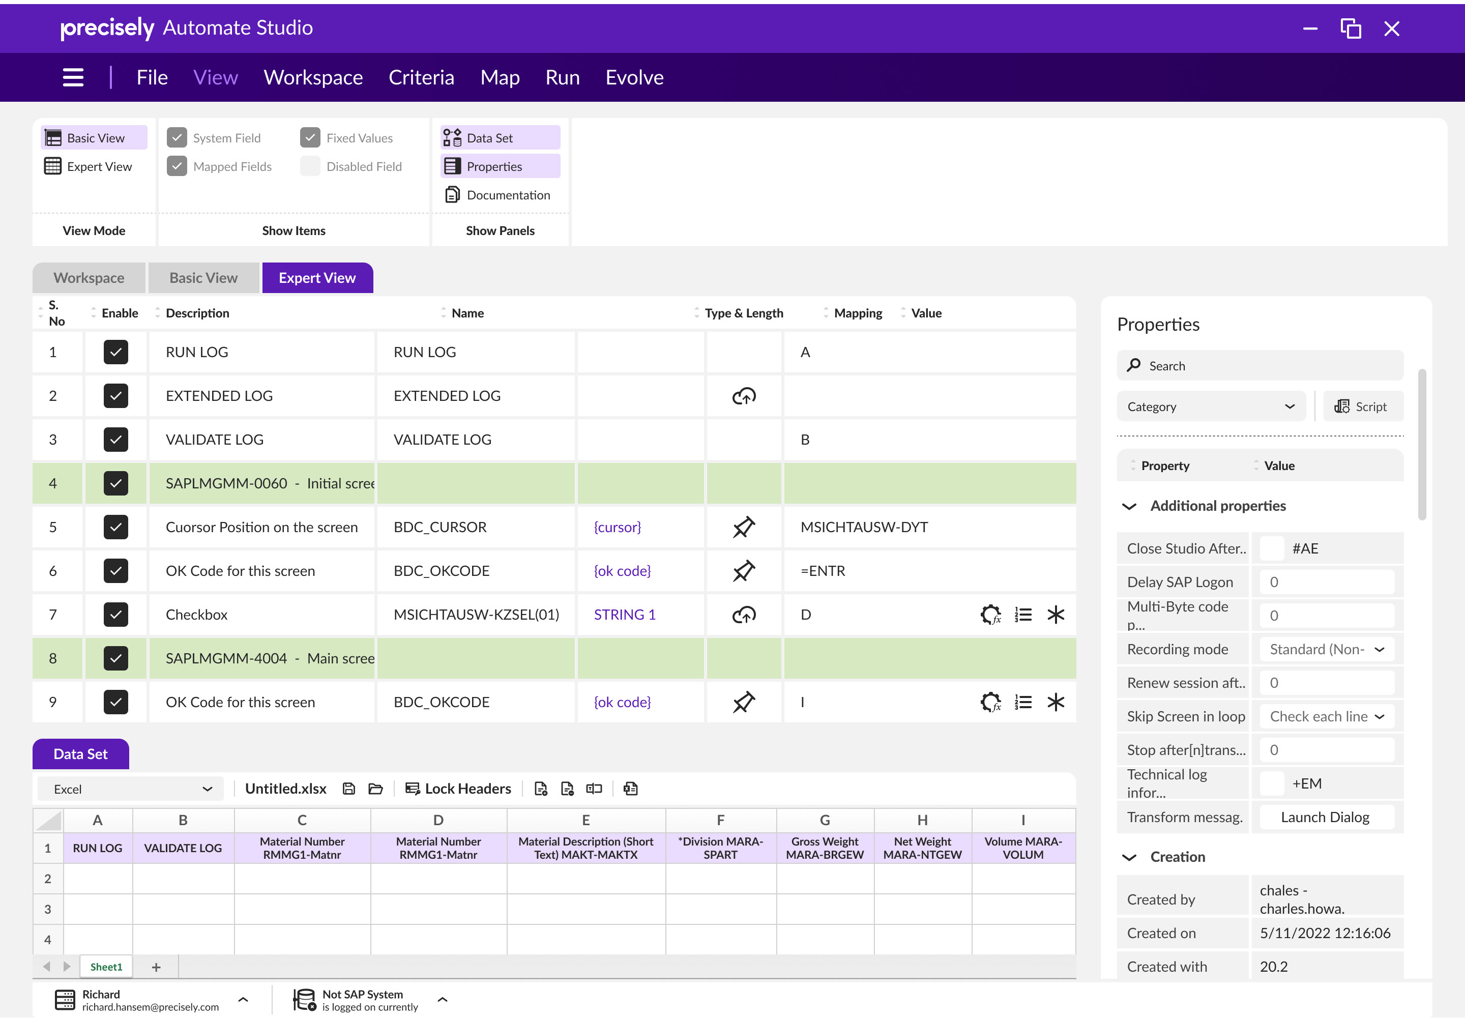
Task: Click the pin icon on row 6 BDC_OKCODE
Action: [744, 571]
